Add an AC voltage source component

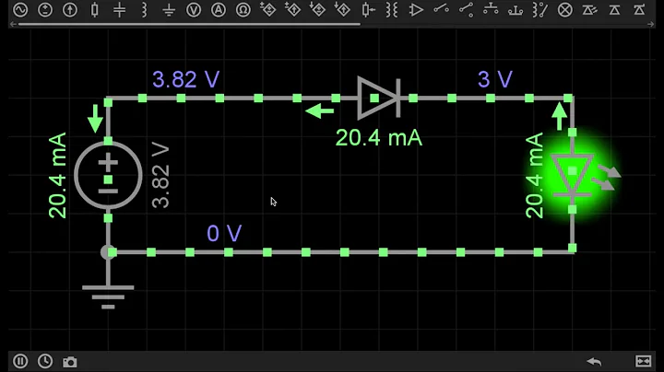coord(20,10)
